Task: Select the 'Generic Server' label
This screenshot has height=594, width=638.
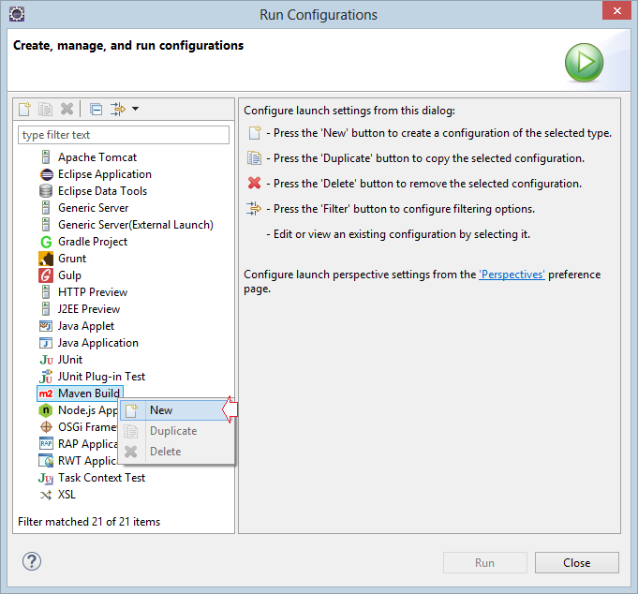Action: (x=93, y=208)
